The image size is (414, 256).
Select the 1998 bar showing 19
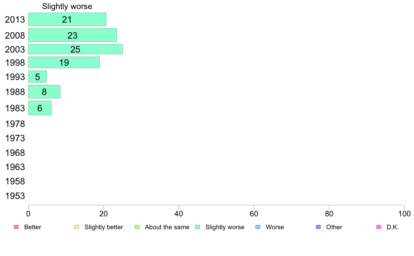64,63
